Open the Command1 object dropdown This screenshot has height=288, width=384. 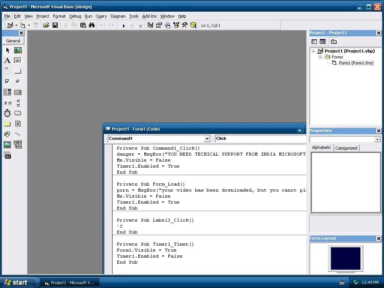click(x=207, y=139)
